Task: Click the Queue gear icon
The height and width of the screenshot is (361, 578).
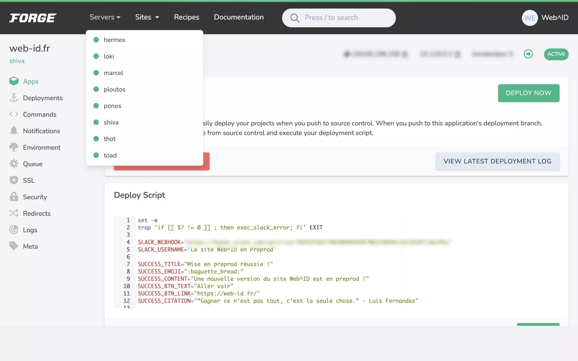Action: 14,164
